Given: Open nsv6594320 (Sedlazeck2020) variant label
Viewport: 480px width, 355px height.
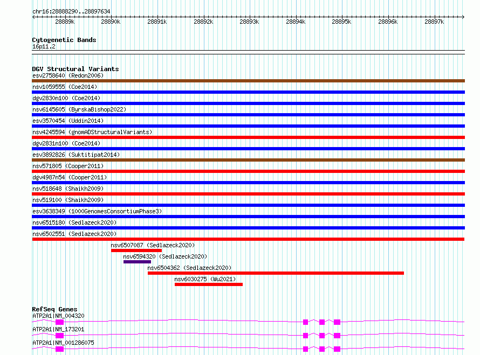Looking at the screenshot, I should point(165,256).
